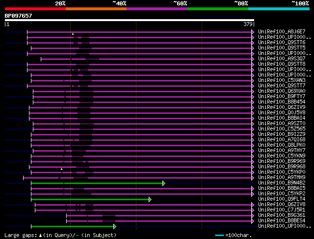The width and height of the screenshot is (314, 239).
Task: Click the orange ~40% legend color bar
Action: click(x=96, y=9)
